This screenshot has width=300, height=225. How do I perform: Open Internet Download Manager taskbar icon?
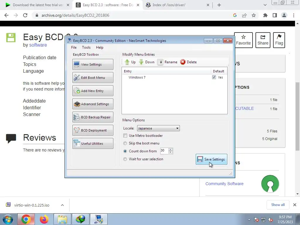coord(81,219)
